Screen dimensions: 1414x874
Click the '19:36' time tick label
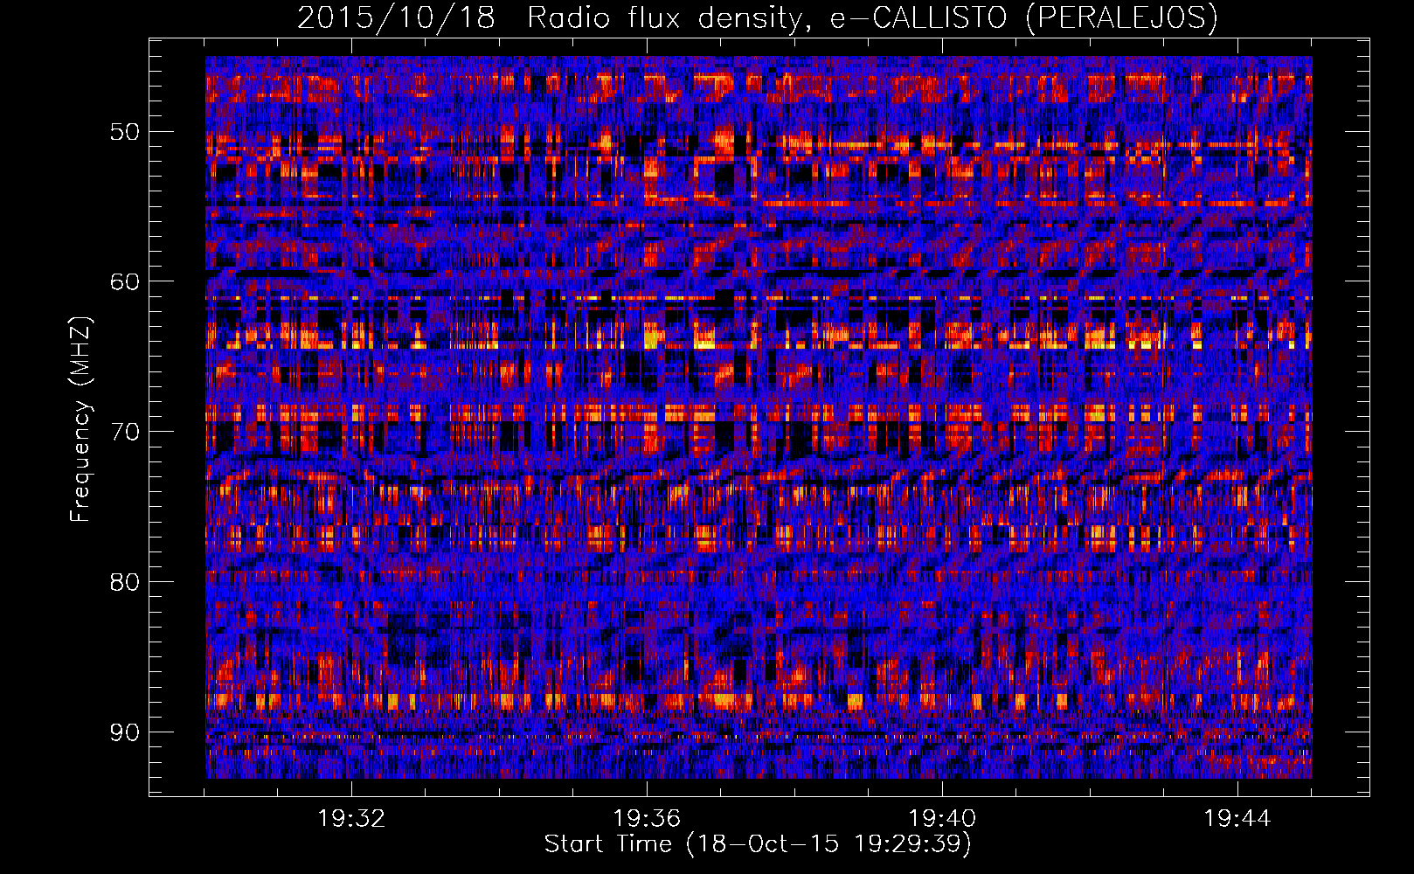[647, 819]
